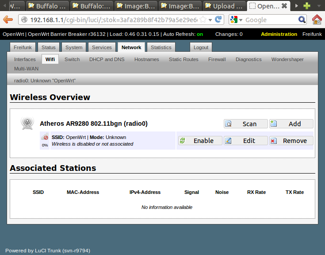Enable the OpenWrt wireless network
325x255 pixels.
click(199, 141)
